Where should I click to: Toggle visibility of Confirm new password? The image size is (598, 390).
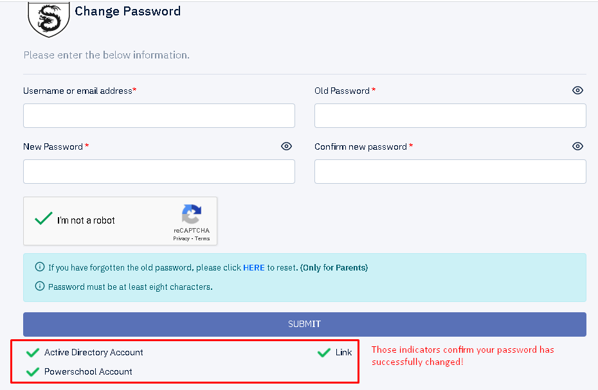click(x=577, y=146)
